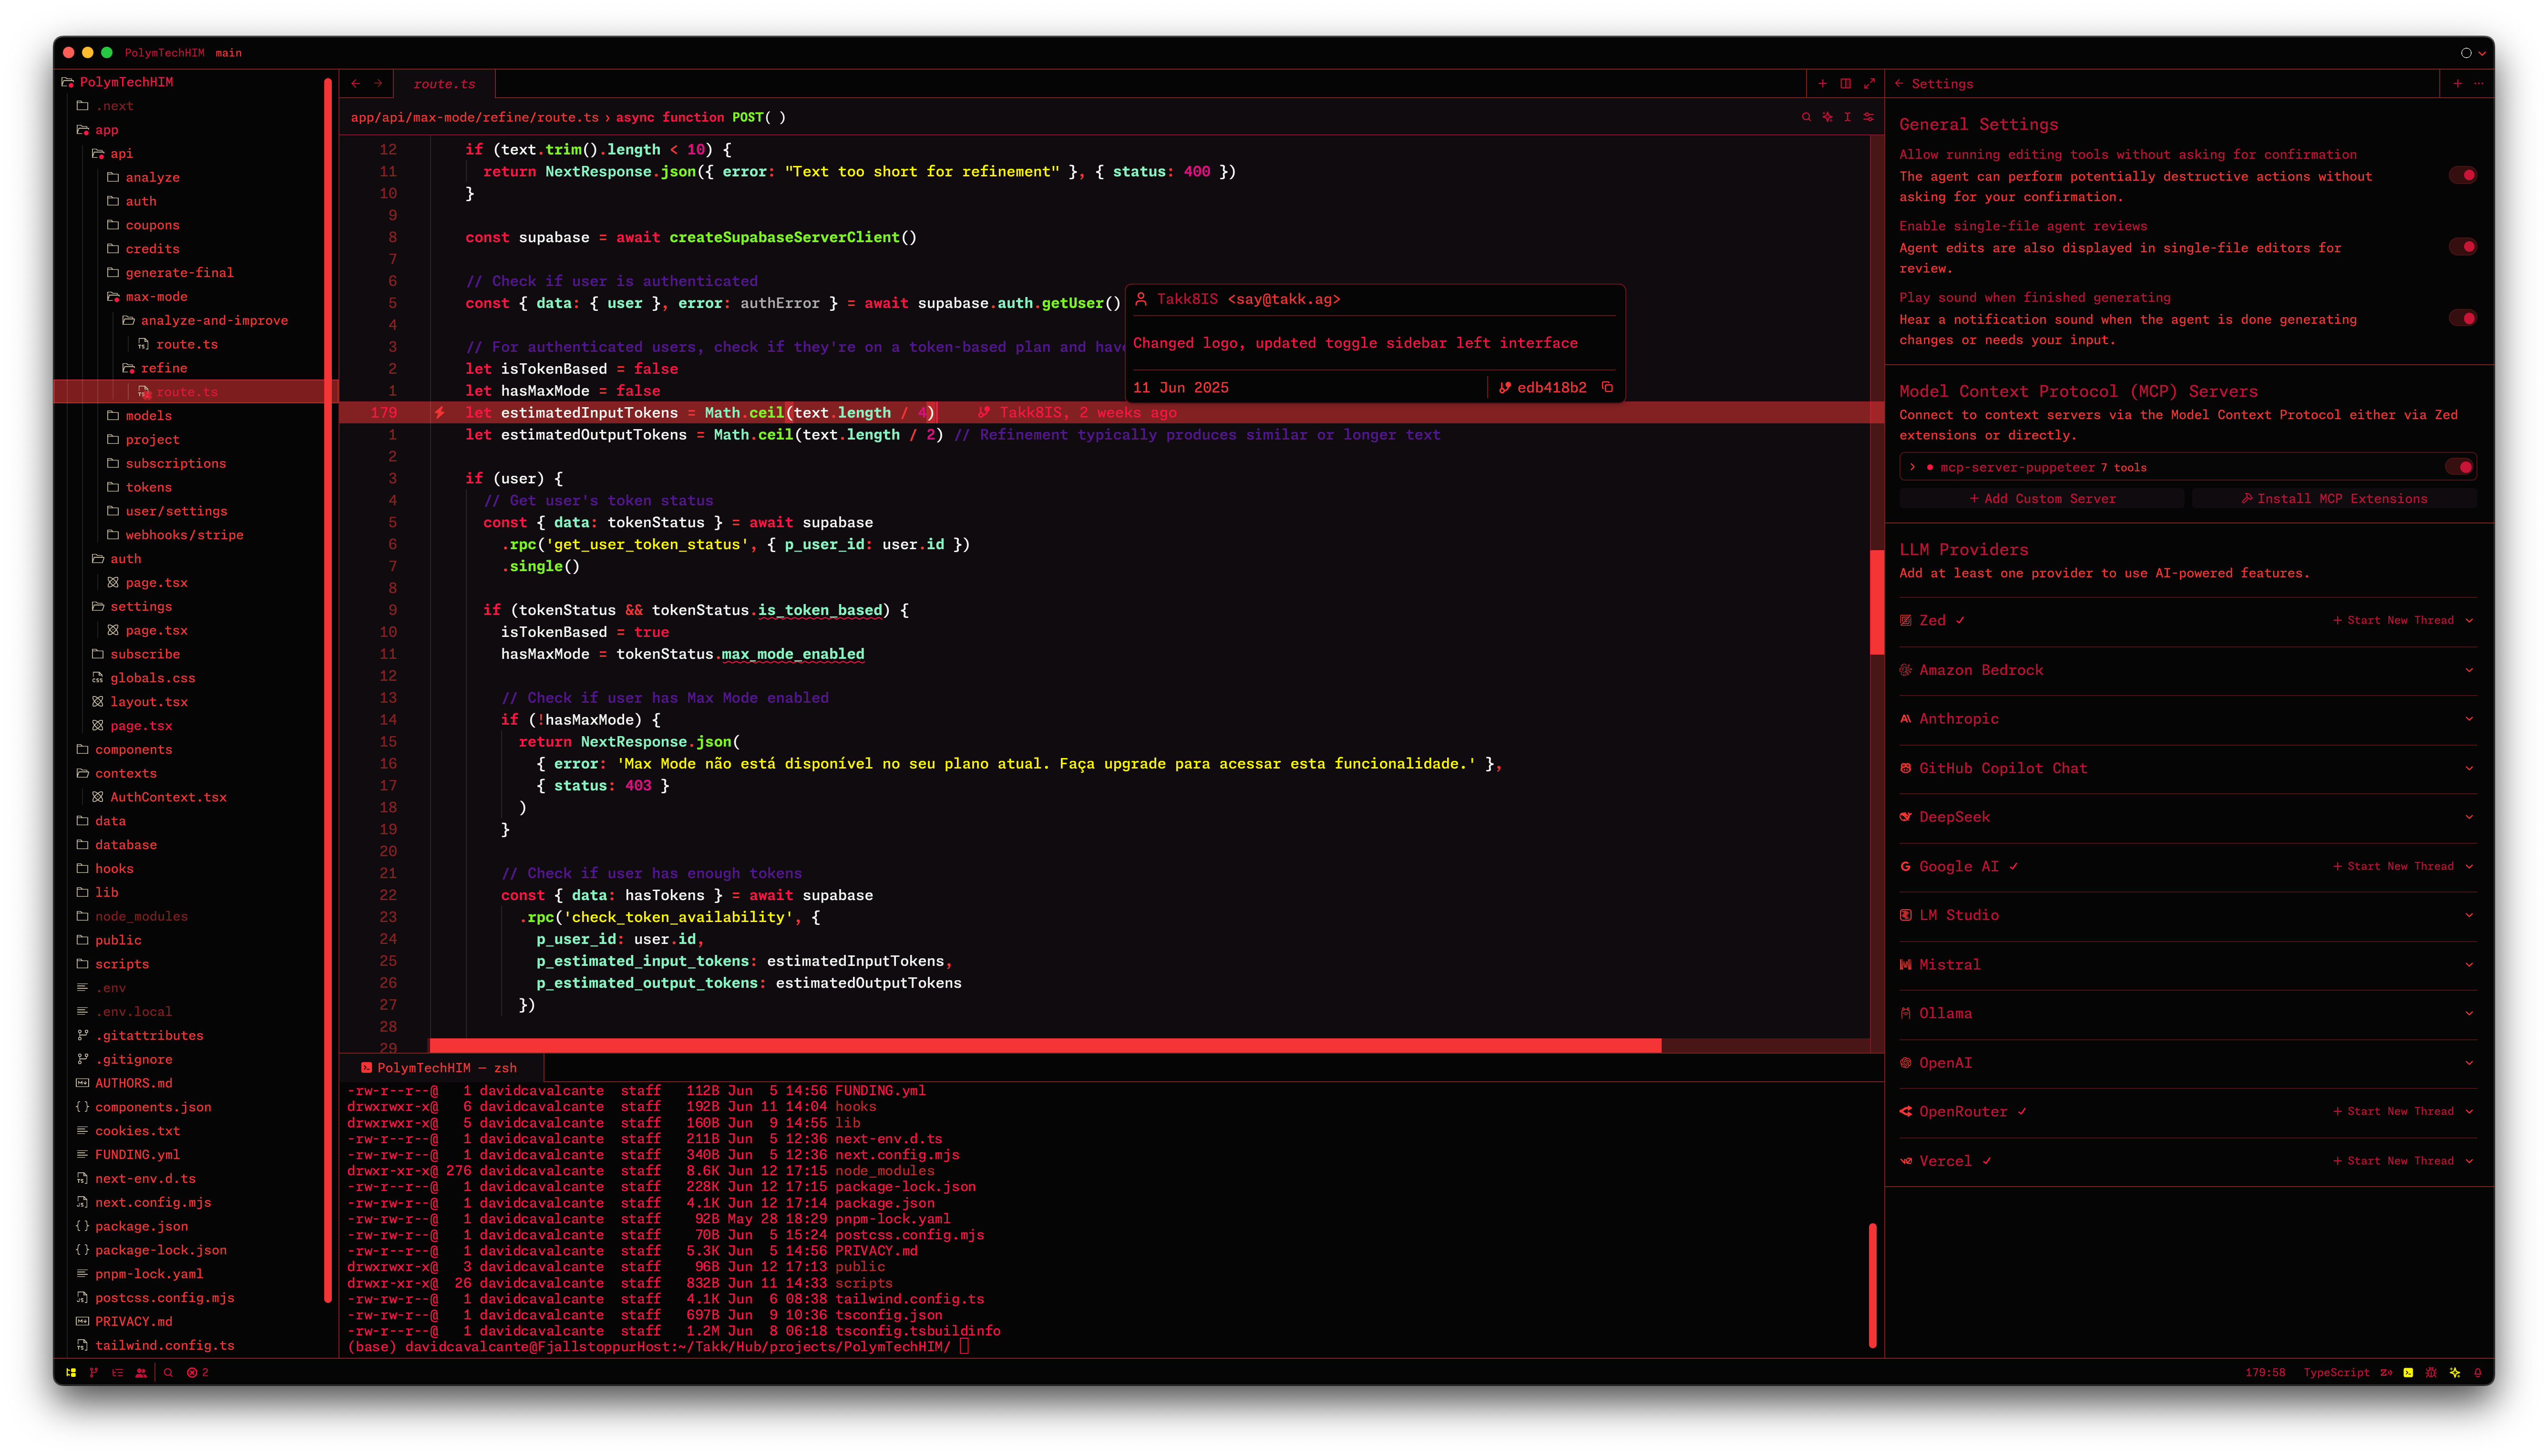Image resolution: width=2548 pixels, height=1456 pixels.
Task: Open the debugger bug icon
Action: tap(2431, 1372)
